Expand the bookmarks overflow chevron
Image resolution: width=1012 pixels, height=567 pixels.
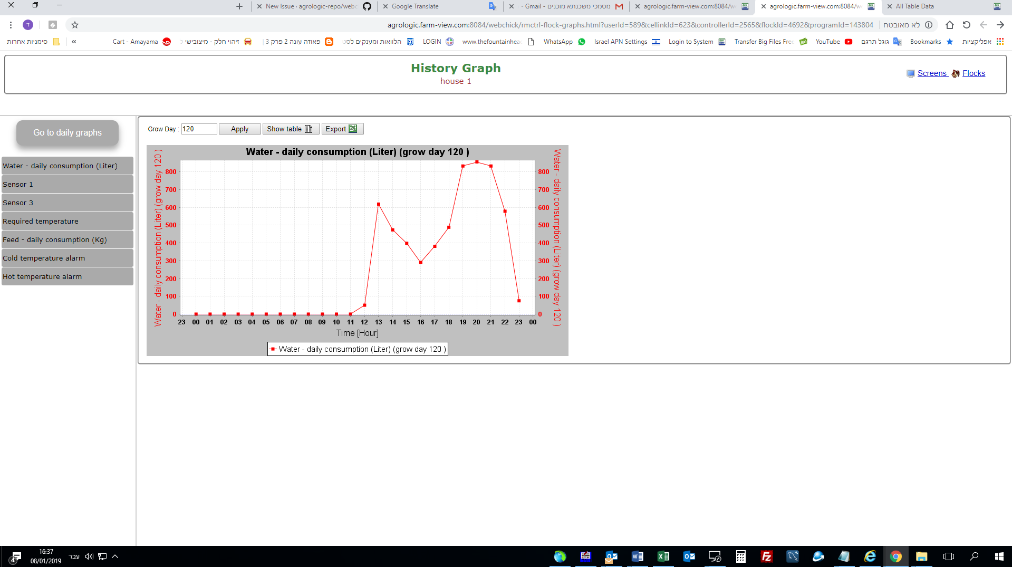(74, 42)
